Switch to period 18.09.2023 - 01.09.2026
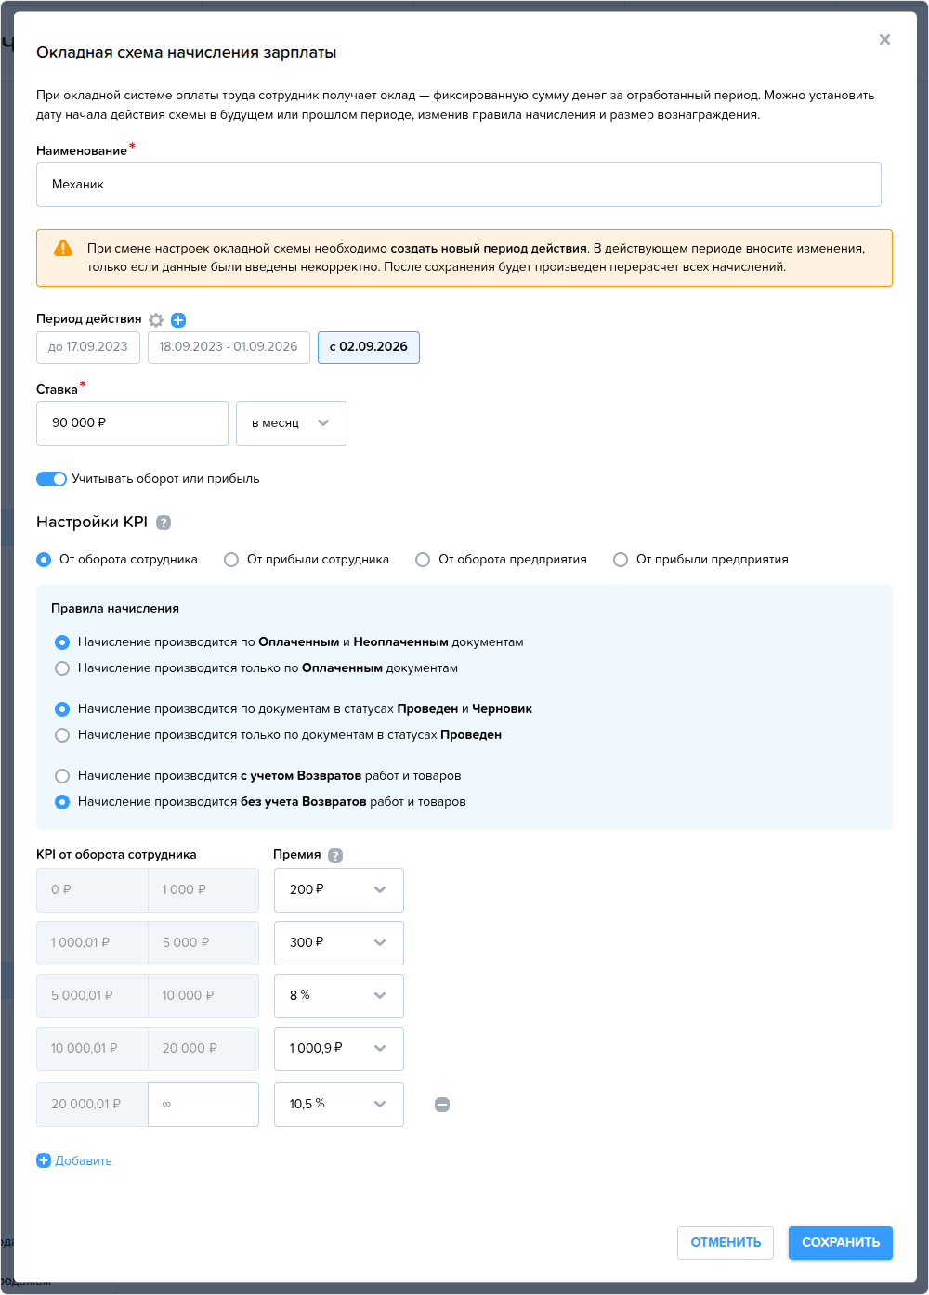The image size is (929, 1295). tap(229, 347)
